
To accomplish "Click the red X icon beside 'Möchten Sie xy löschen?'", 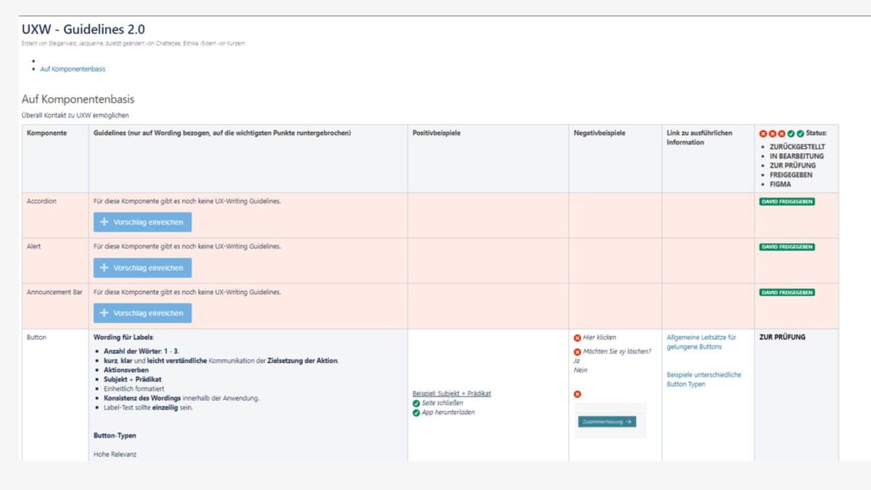I will (578, 352).
